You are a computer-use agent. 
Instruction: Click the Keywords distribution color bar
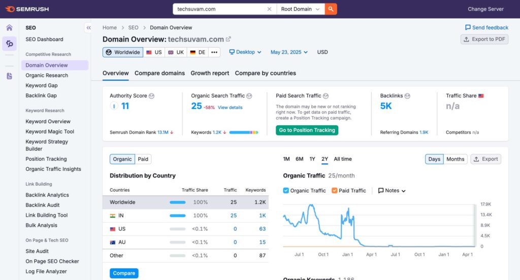point(244,132)
